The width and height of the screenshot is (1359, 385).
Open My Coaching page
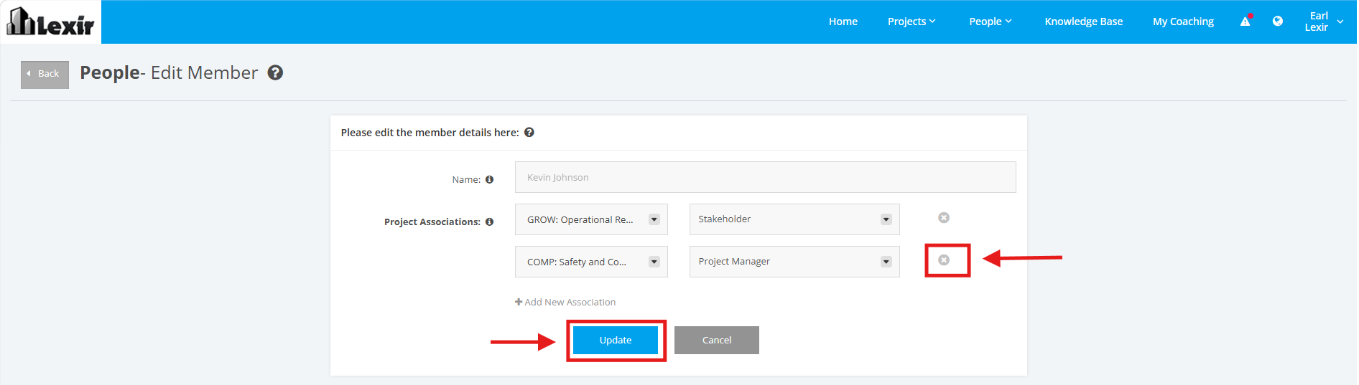tap(1184, 22)
